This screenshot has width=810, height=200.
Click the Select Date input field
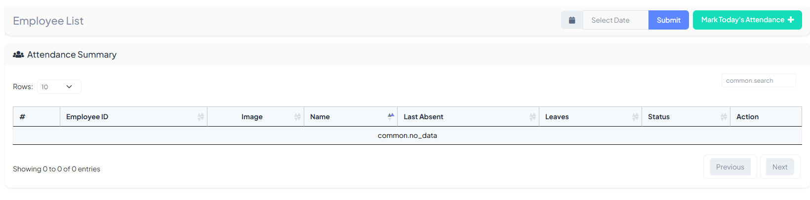pyautogui.click(x=615, y=20)
